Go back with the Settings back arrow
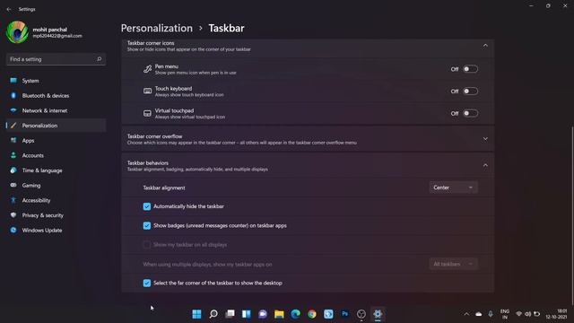This screenshot has height=323, width=574. pyautogui.click(x=9, y=9)
